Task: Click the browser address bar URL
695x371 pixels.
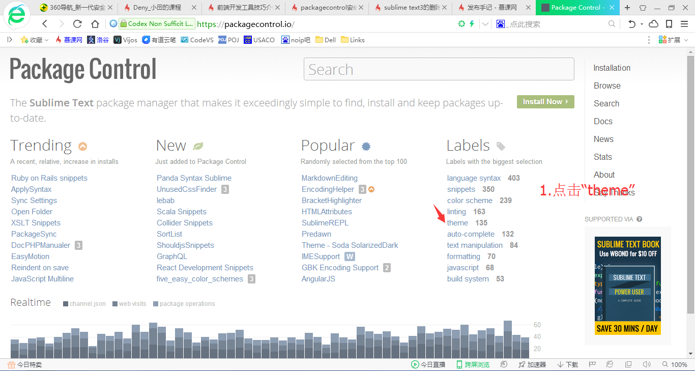Action: click(x=245, y=24)
